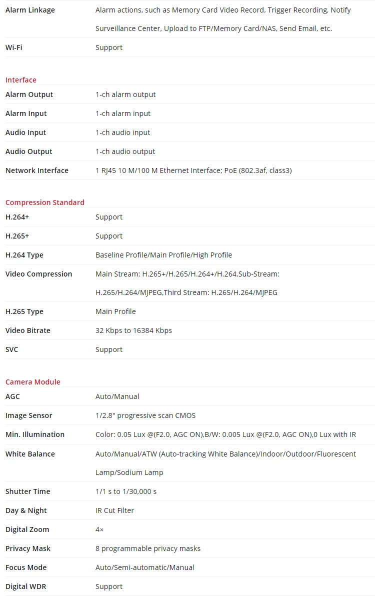Click the Audio Input label
Viewport: 375px width, 600px height.
25,132
